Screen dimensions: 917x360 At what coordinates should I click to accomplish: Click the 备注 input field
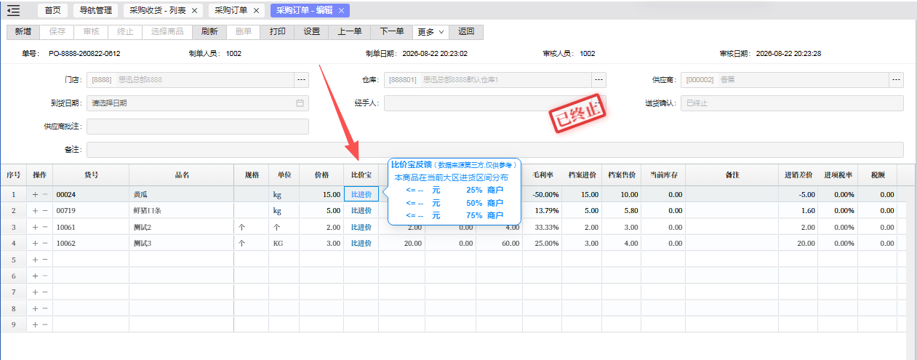point(494,150)
